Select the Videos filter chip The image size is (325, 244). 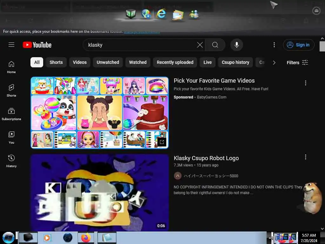click(80, 62)
